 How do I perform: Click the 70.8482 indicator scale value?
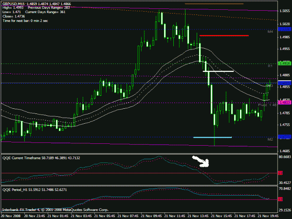coord(285,189)
